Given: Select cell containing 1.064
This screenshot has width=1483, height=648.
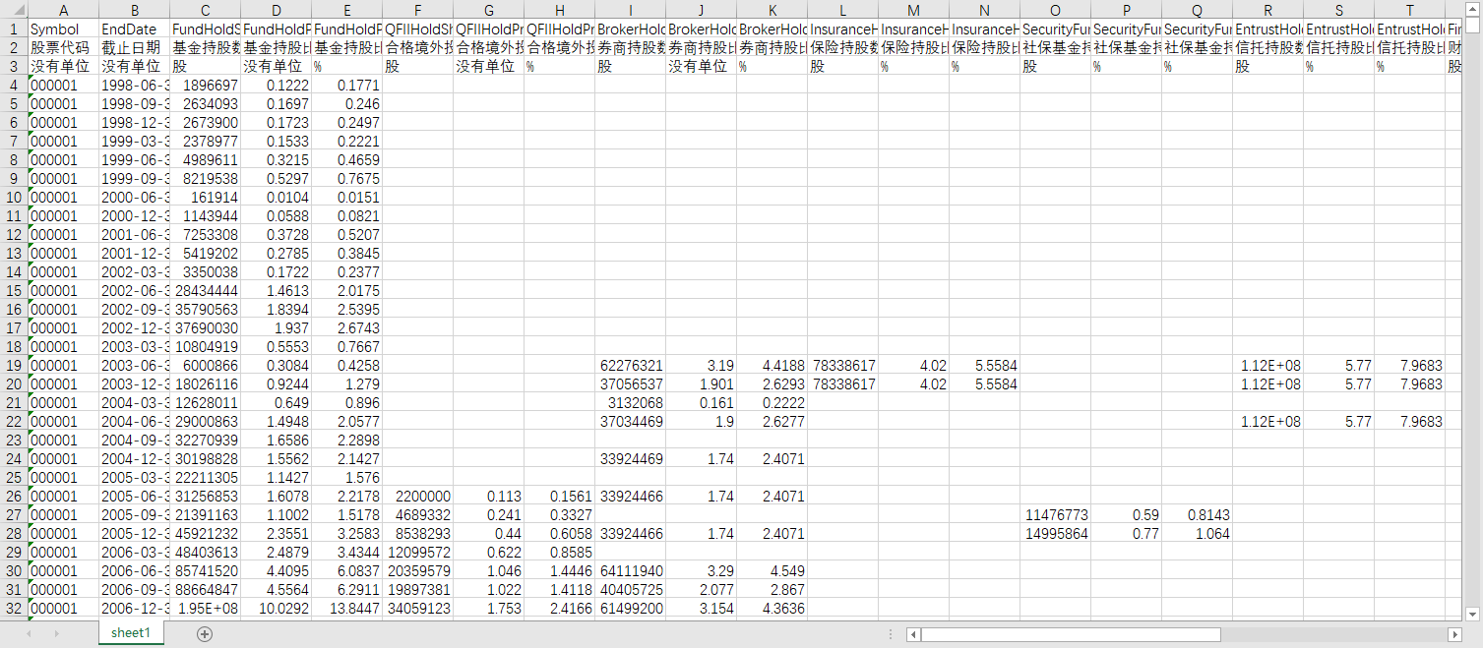Looking at the screenshot, I should (1198, 533).
